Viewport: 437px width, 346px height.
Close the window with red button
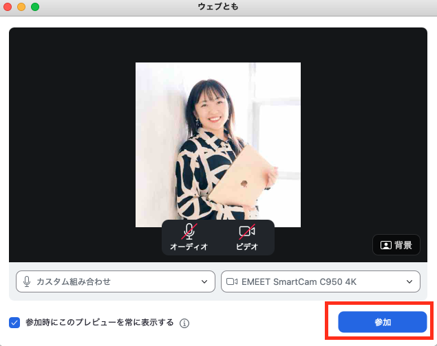(8, 7)
